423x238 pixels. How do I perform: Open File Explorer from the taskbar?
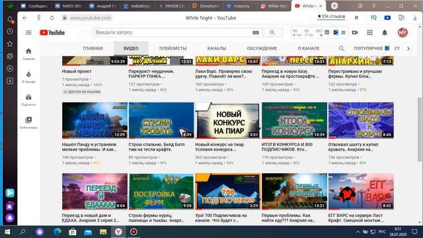pos(103,232)
